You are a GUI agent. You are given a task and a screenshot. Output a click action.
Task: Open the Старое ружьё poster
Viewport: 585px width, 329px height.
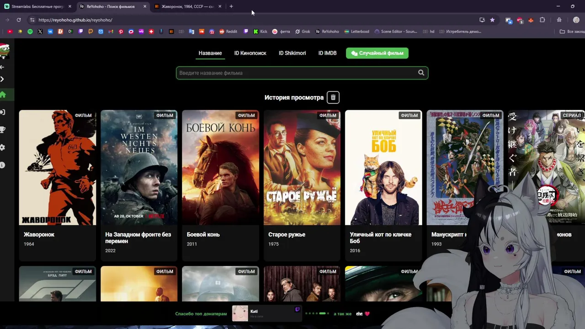(x=302, y=168)
